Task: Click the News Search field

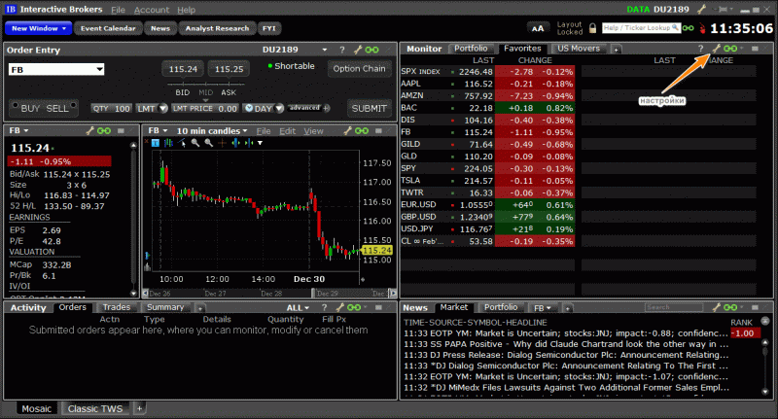Action: pyautogui.click(x=674, y=307)
